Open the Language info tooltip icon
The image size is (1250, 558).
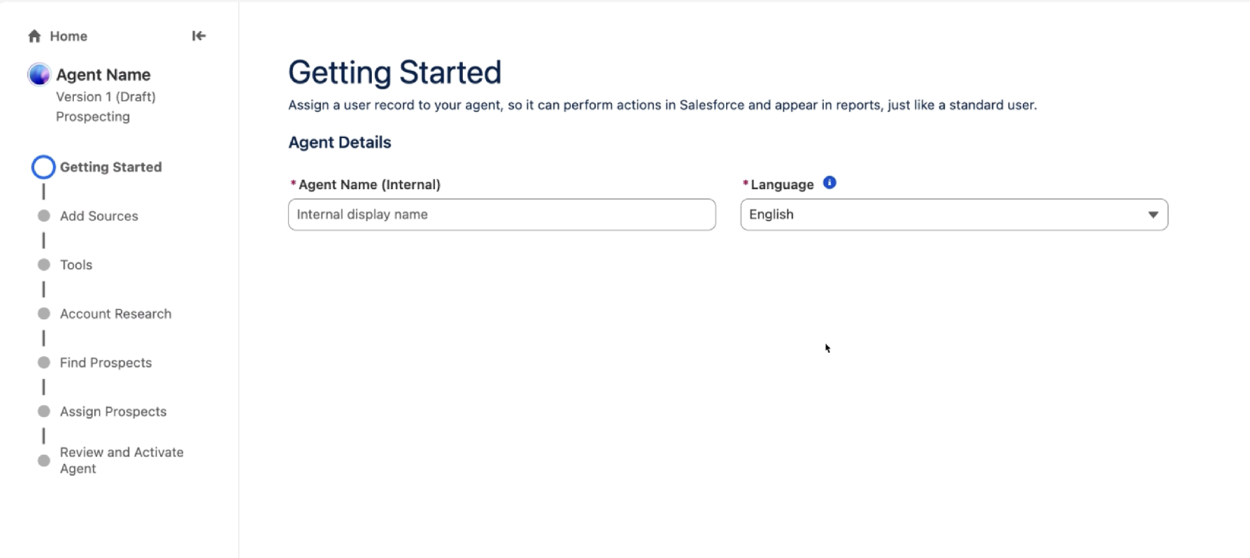tap(829, 183)
